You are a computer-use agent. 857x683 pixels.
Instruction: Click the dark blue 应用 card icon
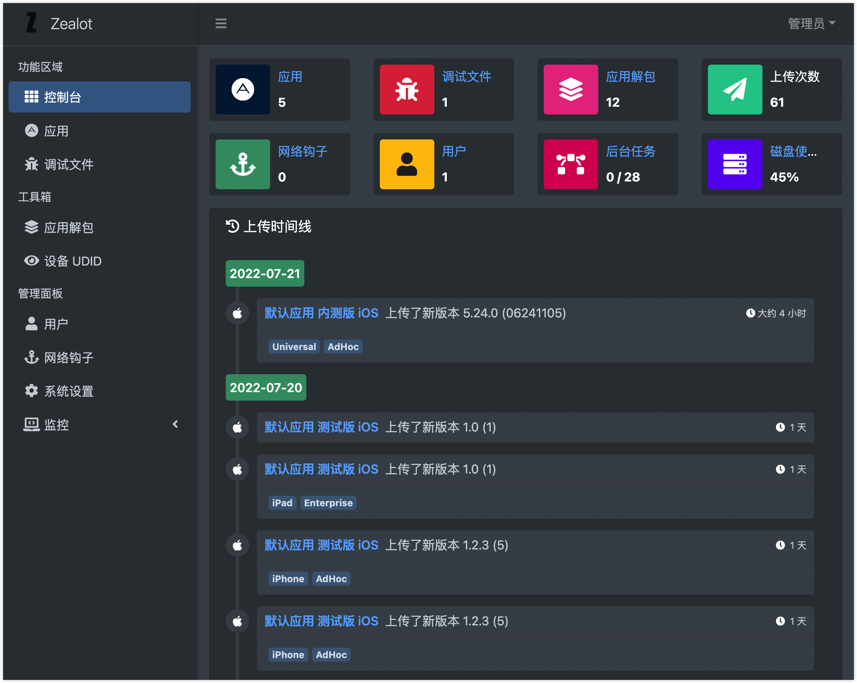click(x=243, y=90)
